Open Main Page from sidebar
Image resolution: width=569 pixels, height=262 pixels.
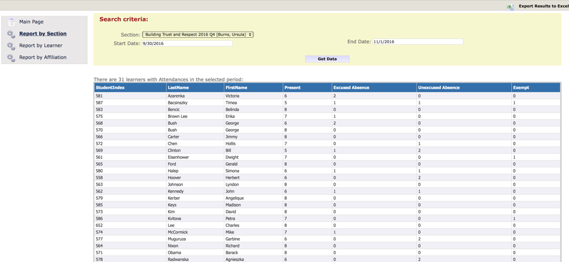tap(31, 22)
